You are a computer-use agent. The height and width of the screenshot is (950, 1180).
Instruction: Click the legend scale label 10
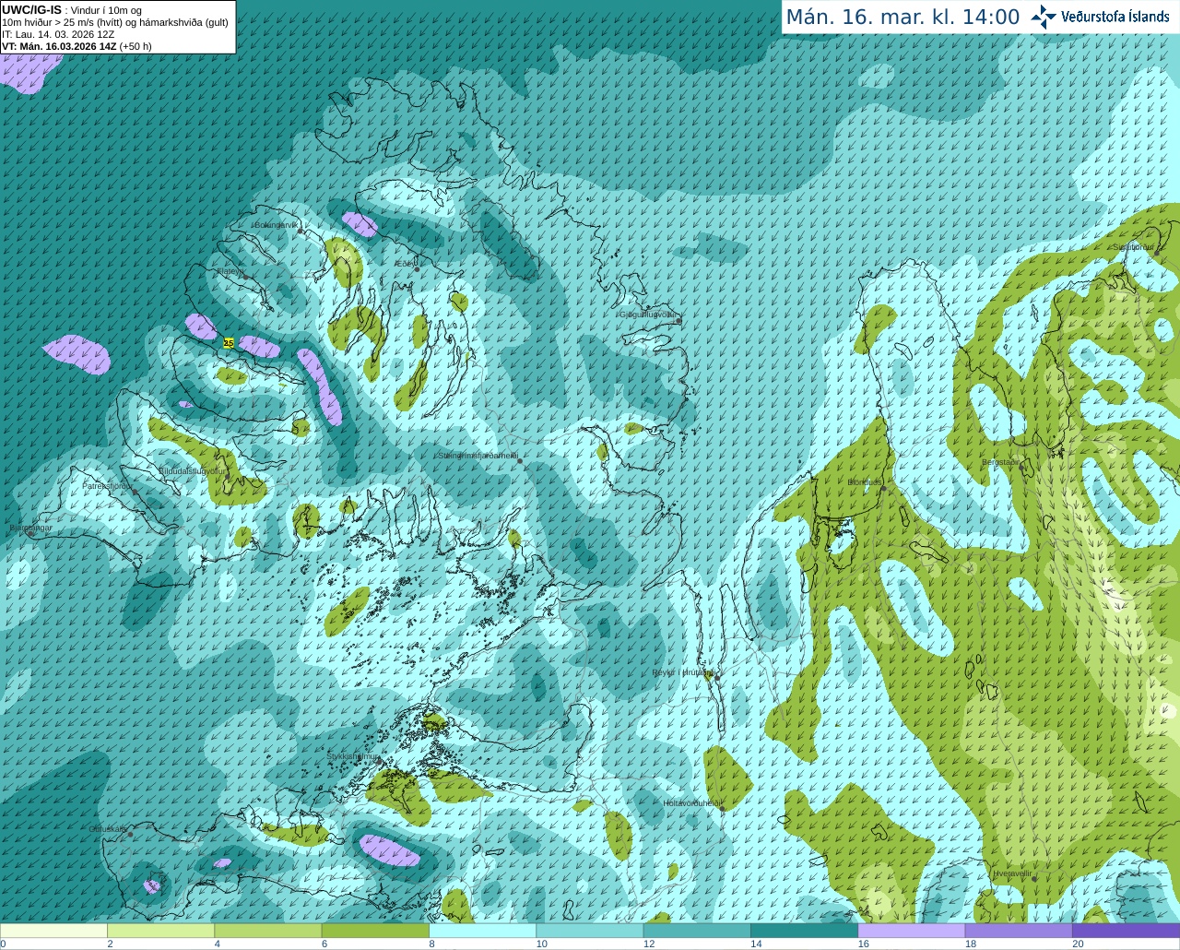[542, 944]
